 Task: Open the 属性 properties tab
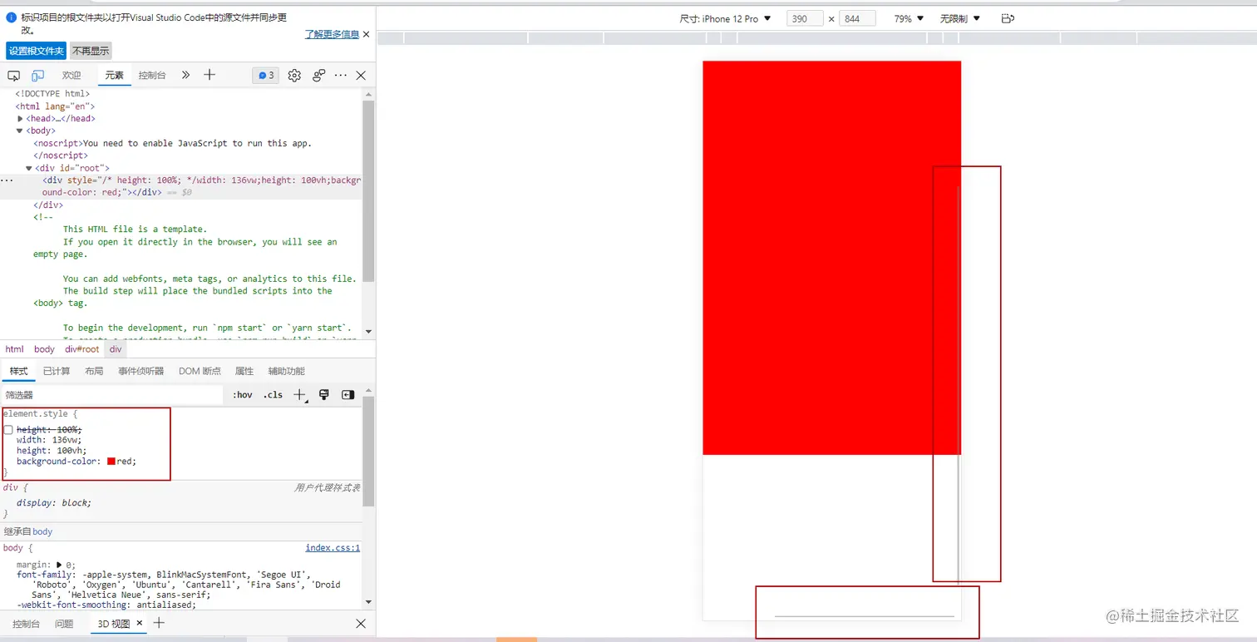244,371
